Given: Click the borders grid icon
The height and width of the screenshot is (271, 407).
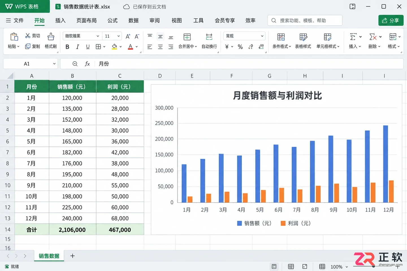Looking at the screenshot, I should (x=98, y=47).
